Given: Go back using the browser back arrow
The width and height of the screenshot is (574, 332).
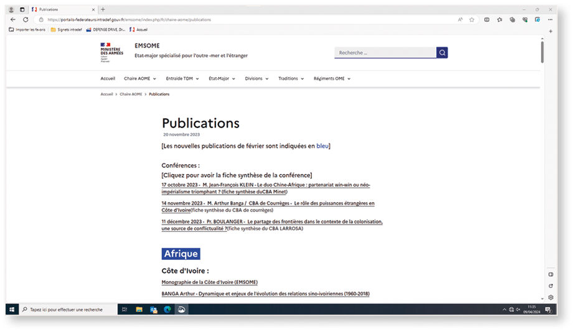Looking at the screenshot, I should pos(13,19).
